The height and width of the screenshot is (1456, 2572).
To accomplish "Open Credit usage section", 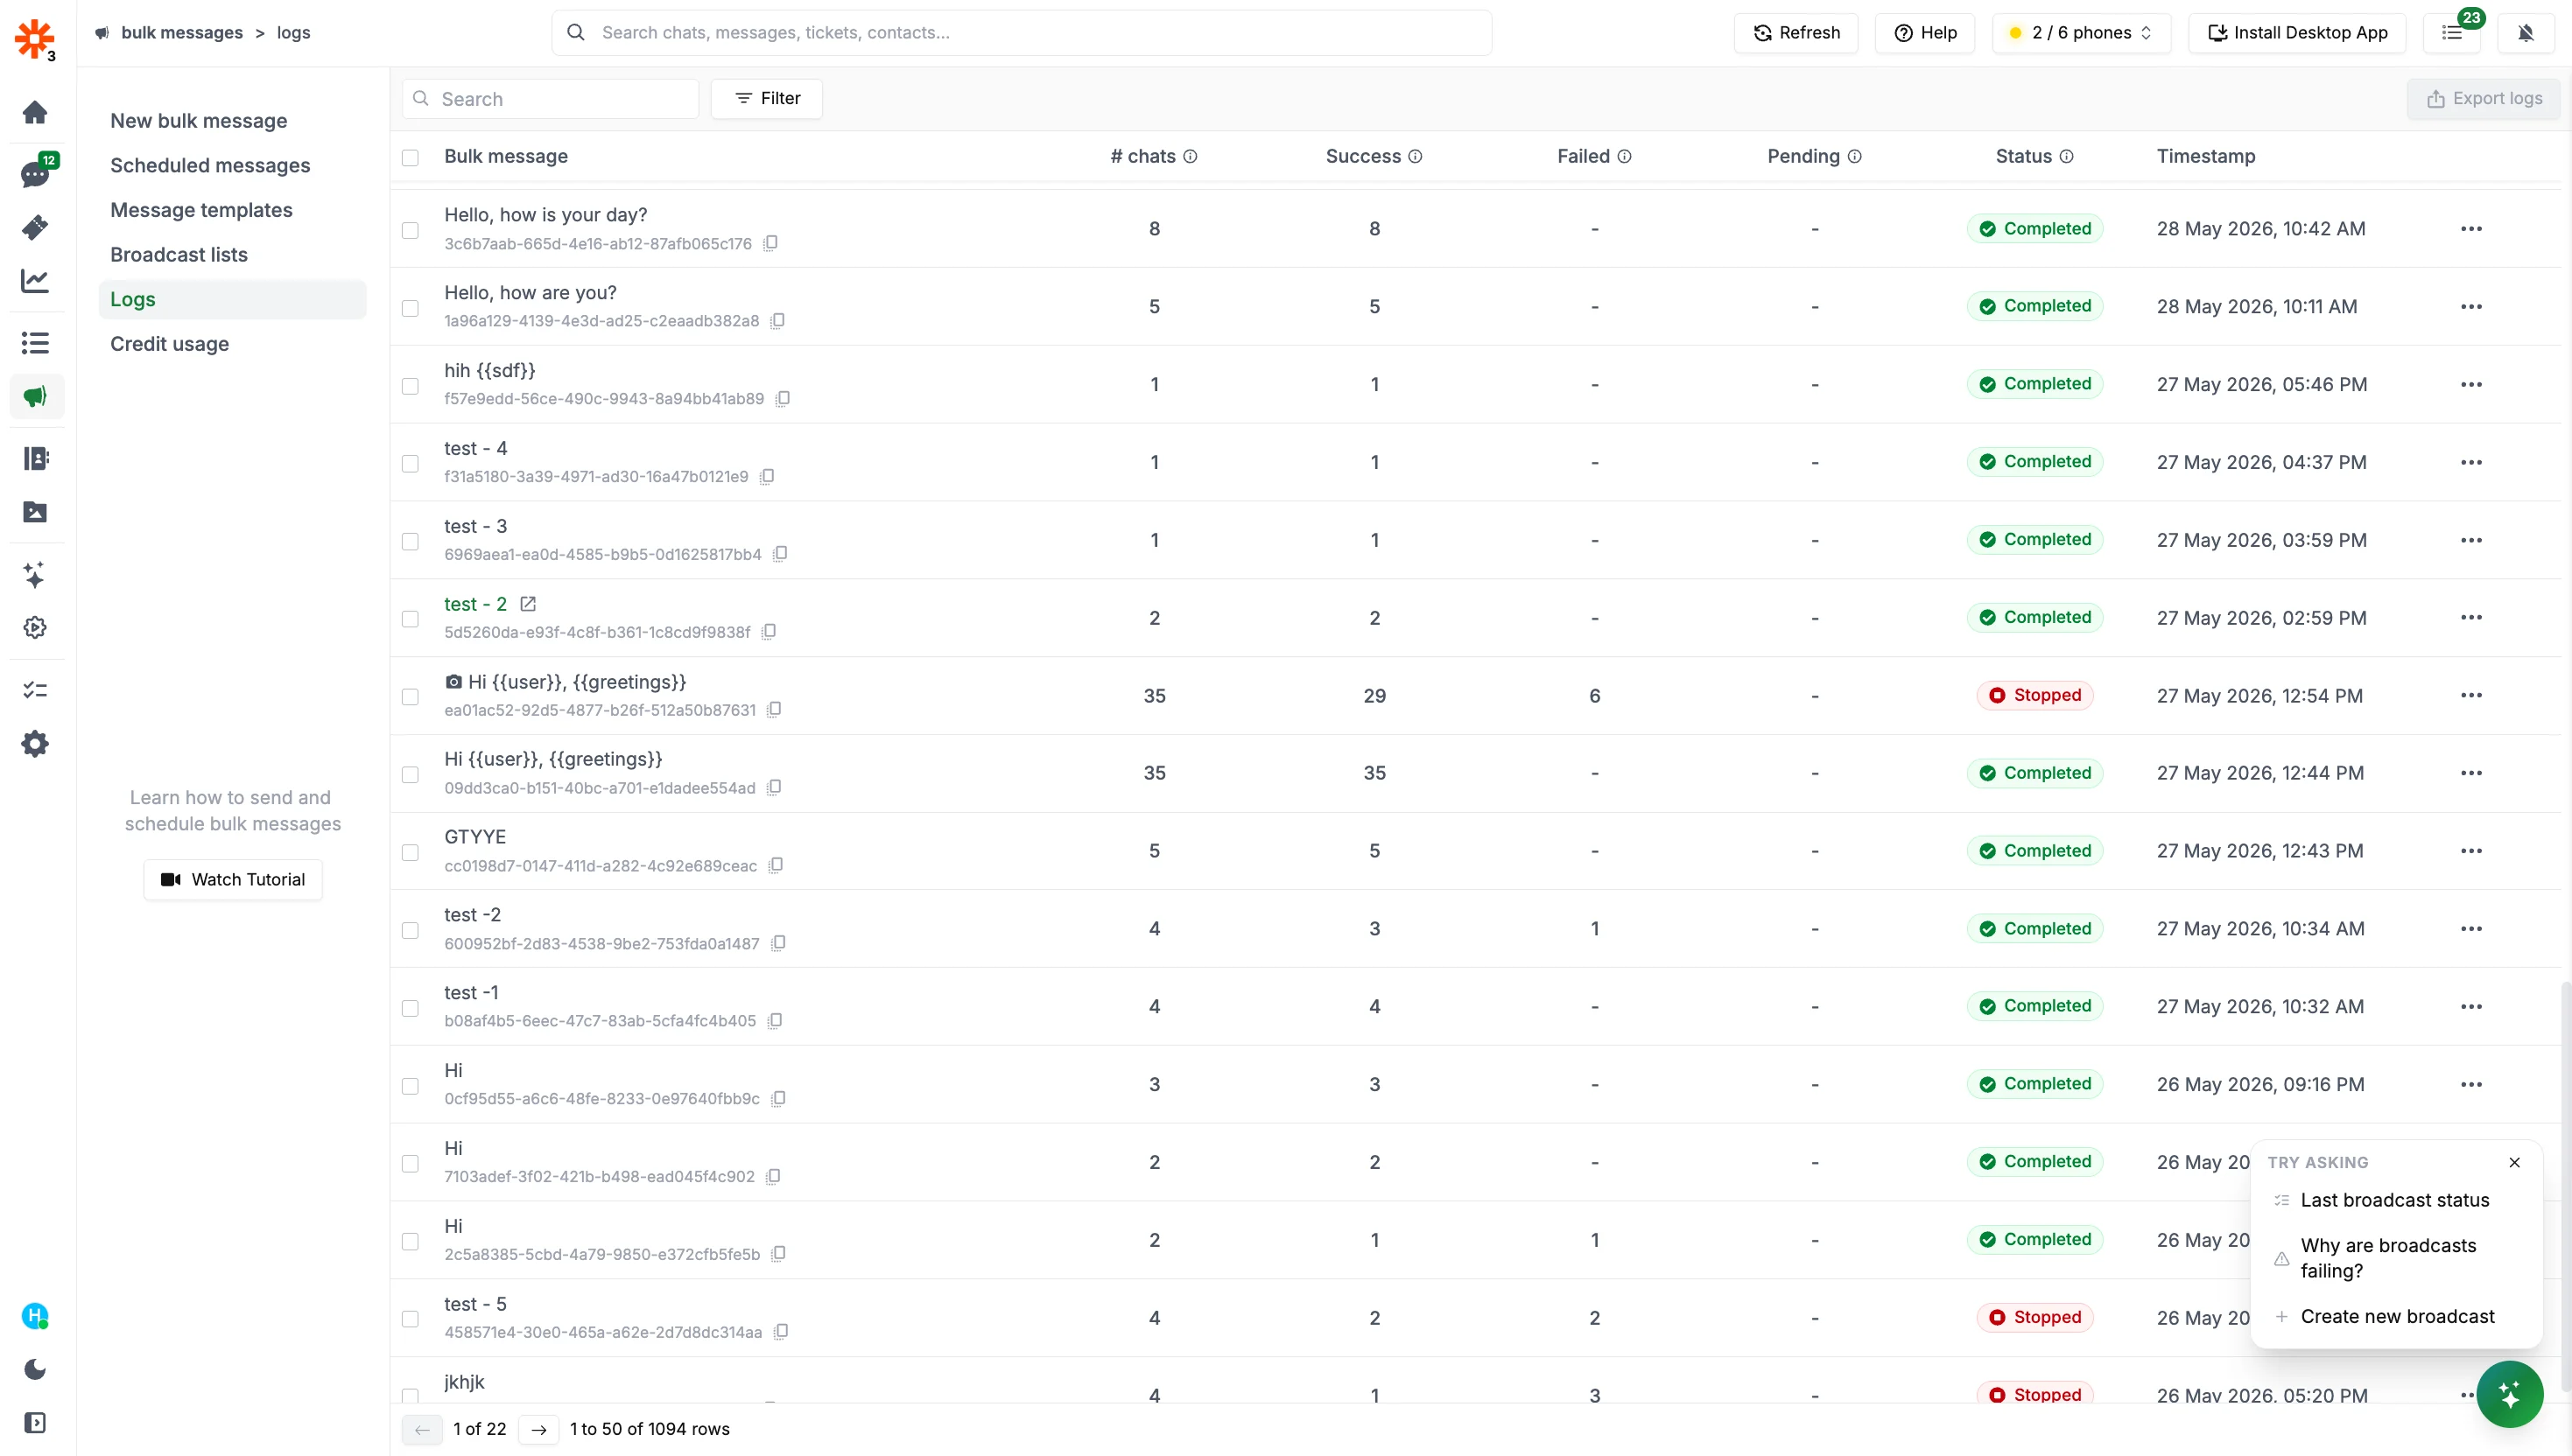I will (169, 344).
